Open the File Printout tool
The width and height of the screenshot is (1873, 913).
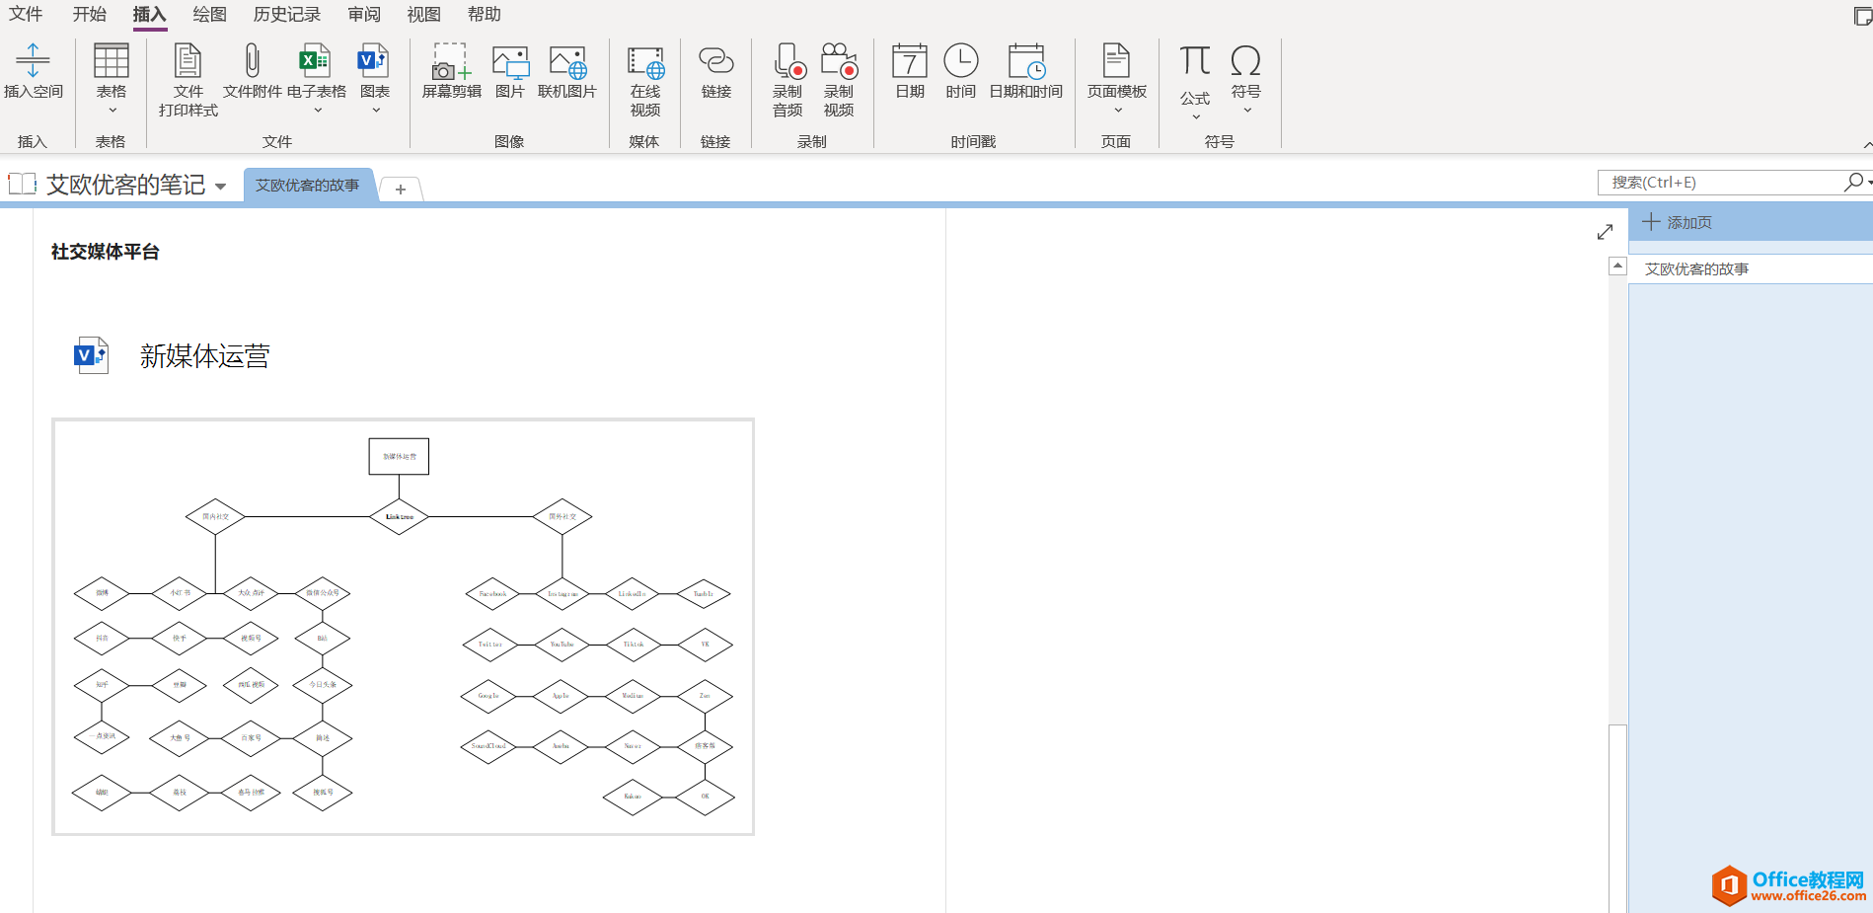pyautogui.click(x=187, y=63)
